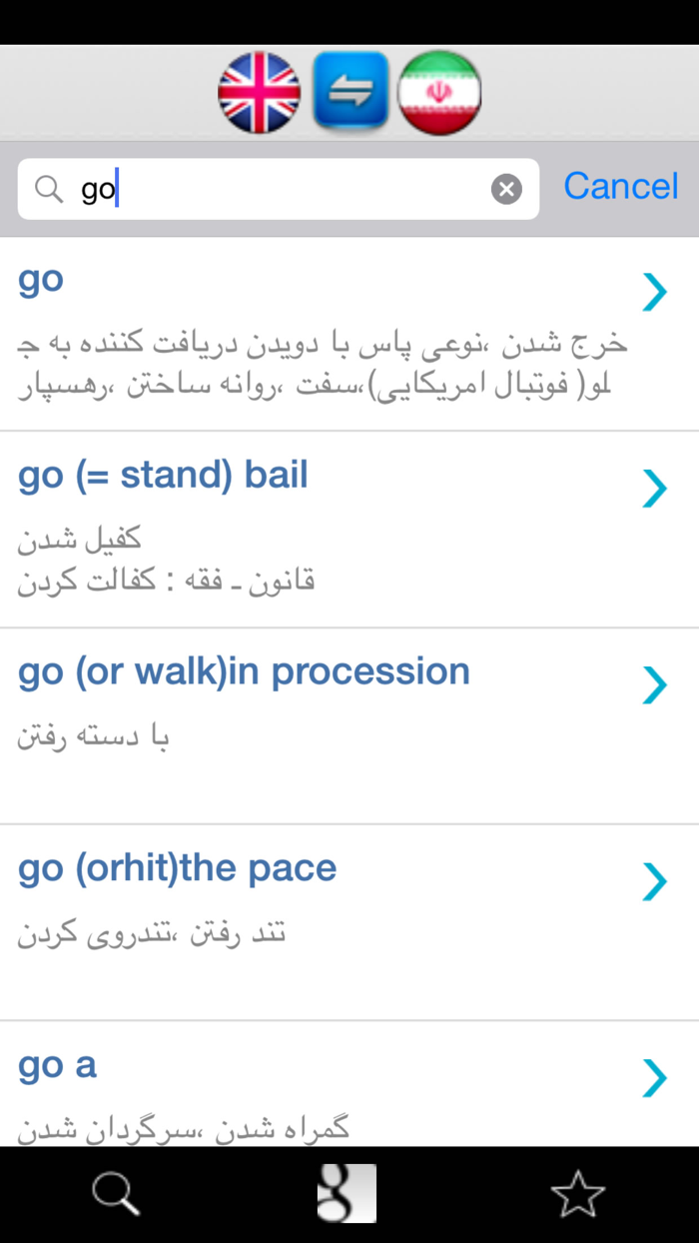The width and height of the screenshot is (699, 1243).
Task: Expand details for the entry 'go'
Action: coord(654,292)
